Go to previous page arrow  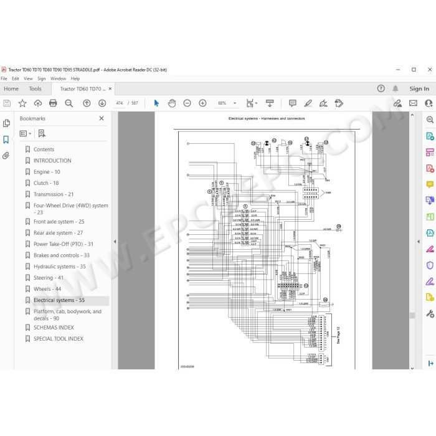tap(87, 103)
